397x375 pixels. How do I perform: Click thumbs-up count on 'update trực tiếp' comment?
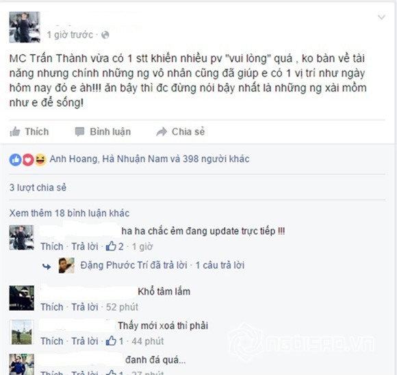tap(115, 246)
